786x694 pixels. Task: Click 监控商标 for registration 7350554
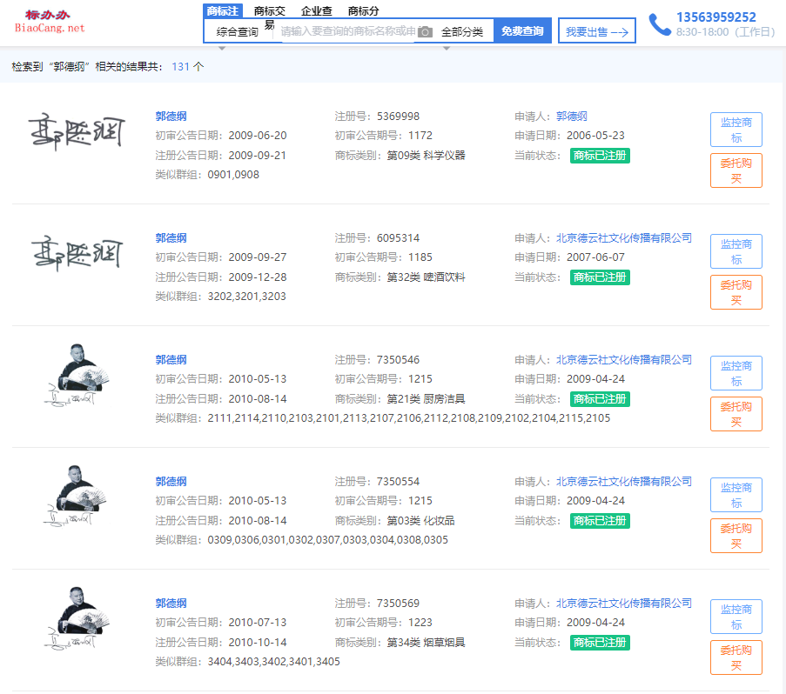pyautogui.click(x=736, y=495)
